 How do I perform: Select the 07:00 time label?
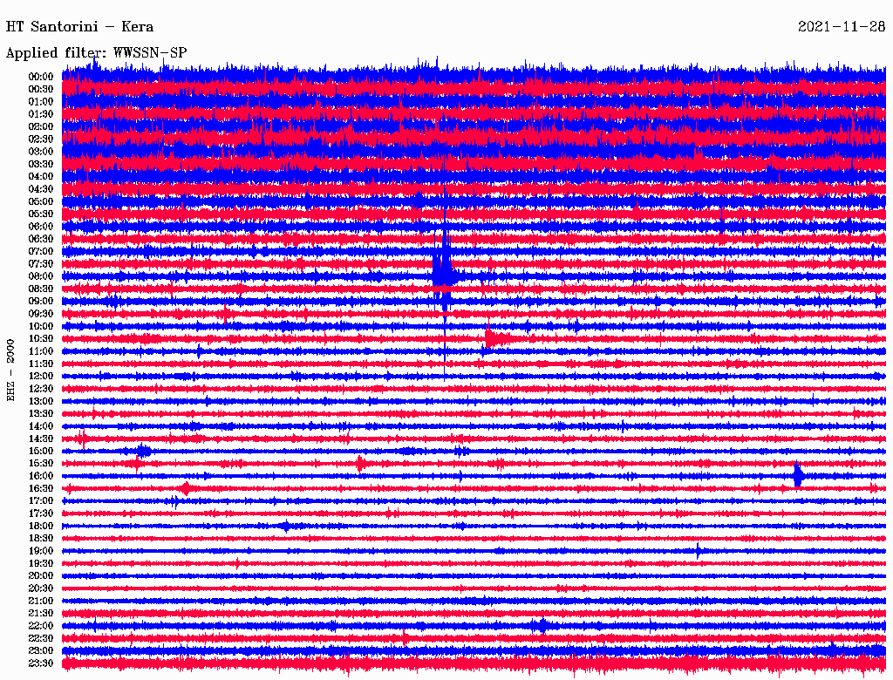point(41,252)
